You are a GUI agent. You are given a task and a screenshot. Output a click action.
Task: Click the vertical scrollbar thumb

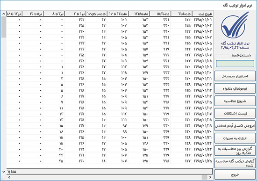[4, 27]
